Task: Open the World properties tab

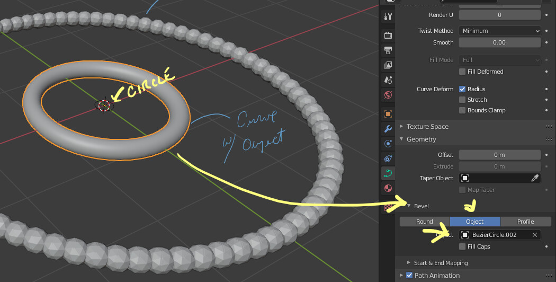Action: click(x=388, y=95)
